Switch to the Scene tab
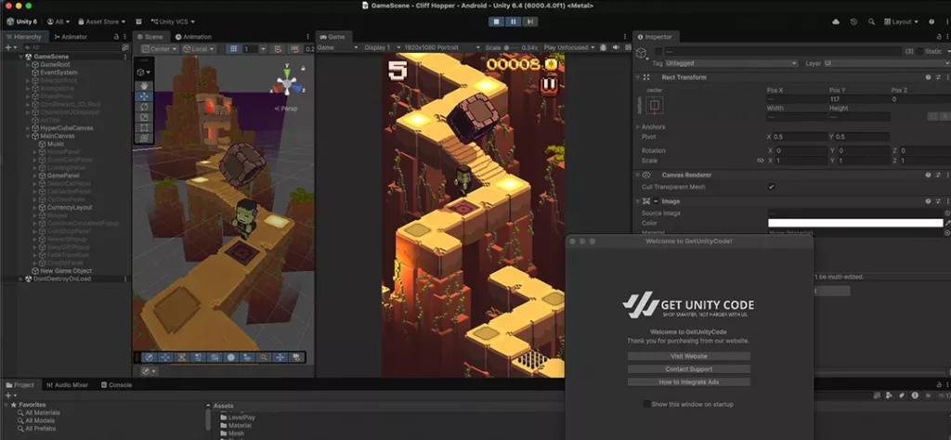Viewport: 951px width, 440px height. pyautogui.click(x=150, y=37)
